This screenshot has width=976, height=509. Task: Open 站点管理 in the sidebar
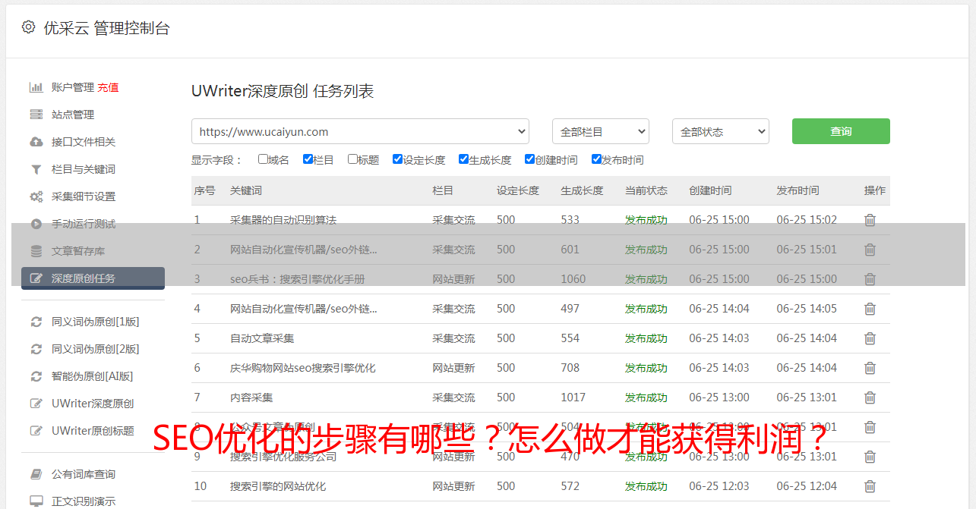73,115
